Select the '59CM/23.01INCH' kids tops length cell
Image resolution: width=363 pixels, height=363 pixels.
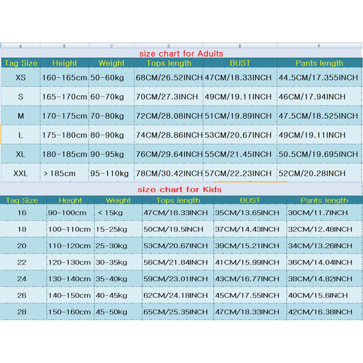pyautogui.click(x=178, y=279)
